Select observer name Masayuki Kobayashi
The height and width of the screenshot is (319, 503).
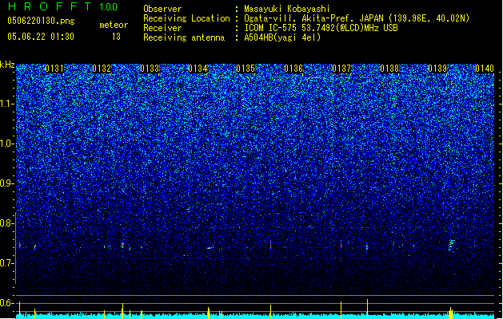pos(287,9)
